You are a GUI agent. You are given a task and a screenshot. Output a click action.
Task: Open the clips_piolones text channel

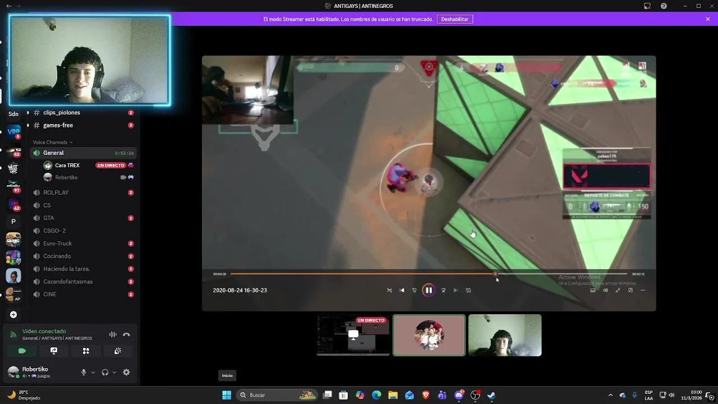click(x=83, y=112)
